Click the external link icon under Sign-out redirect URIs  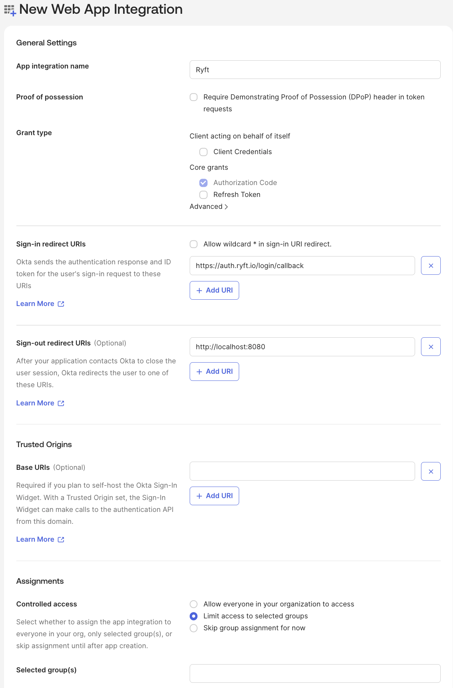click(61, 403)
